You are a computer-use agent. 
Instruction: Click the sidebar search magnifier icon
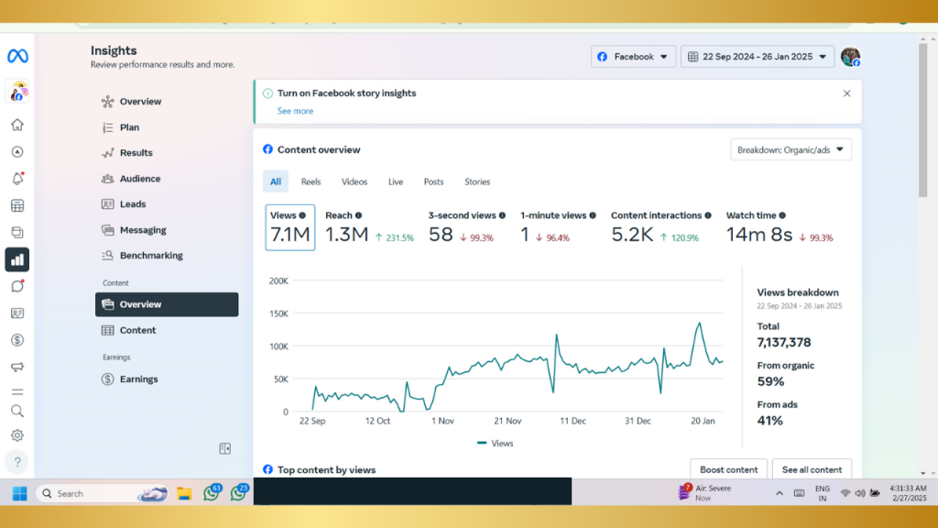coord(17,411)
